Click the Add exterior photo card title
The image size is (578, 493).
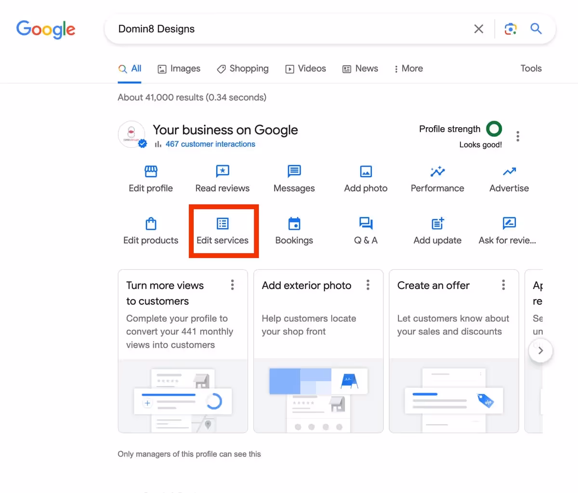click(307, 285)
